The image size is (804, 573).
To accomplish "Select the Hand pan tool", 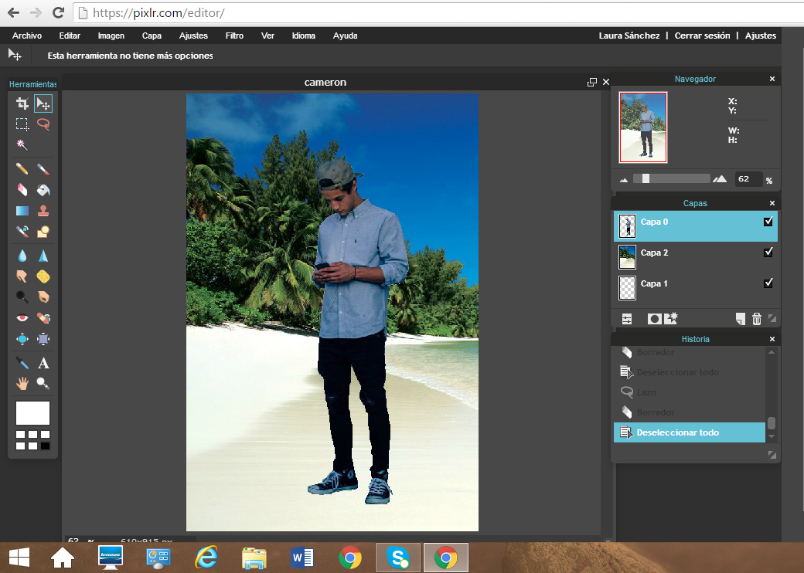I will pos(22,384).
